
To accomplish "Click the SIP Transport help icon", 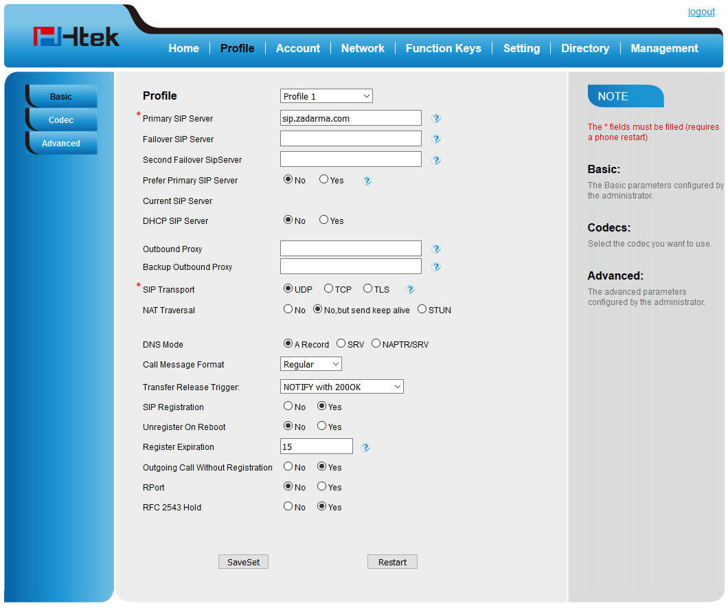I will 410,290.
